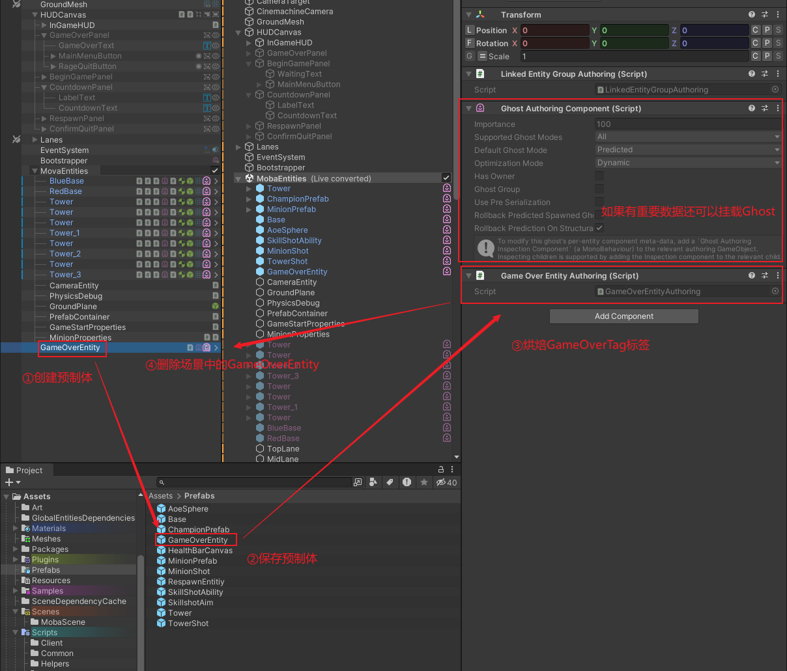Open search in Project window search-scope icon

(358, 482)
